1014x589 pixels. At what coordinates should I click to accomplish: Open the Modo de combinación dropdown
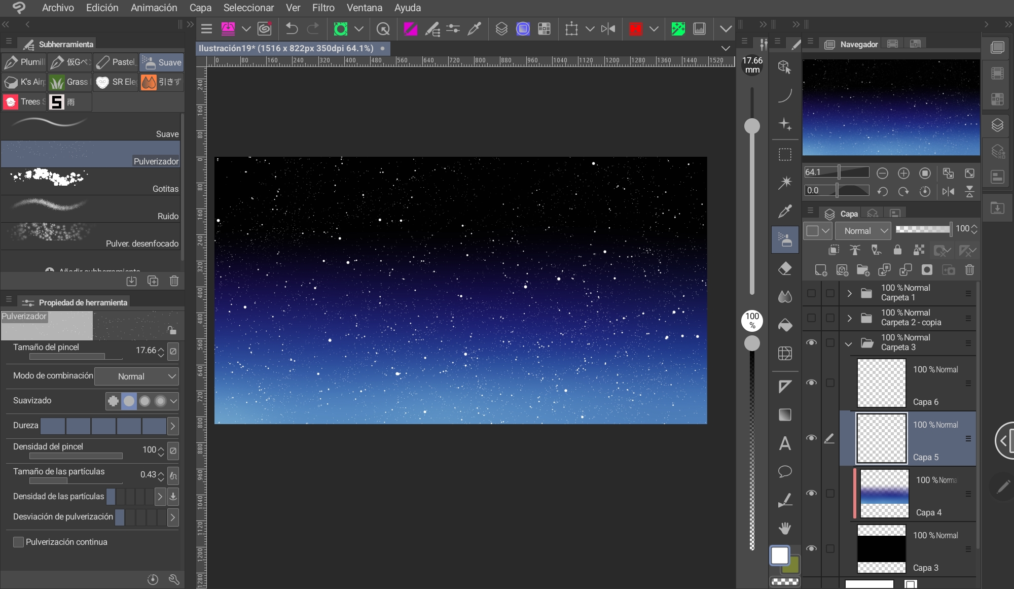tap(137, 376)
